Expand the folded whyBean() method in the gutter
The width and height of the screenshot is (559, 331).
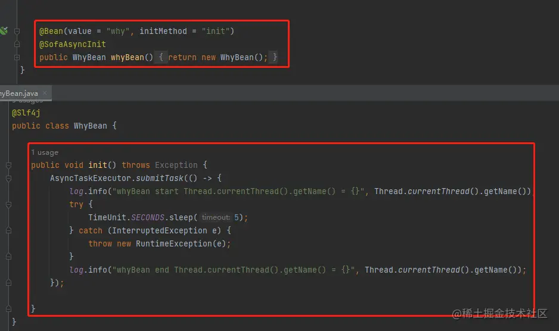click(17, 57)
